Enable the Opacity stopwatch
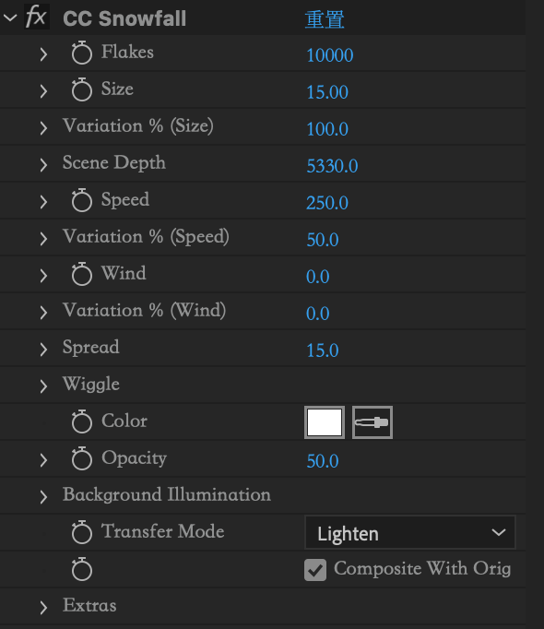 tap(82, 458)
